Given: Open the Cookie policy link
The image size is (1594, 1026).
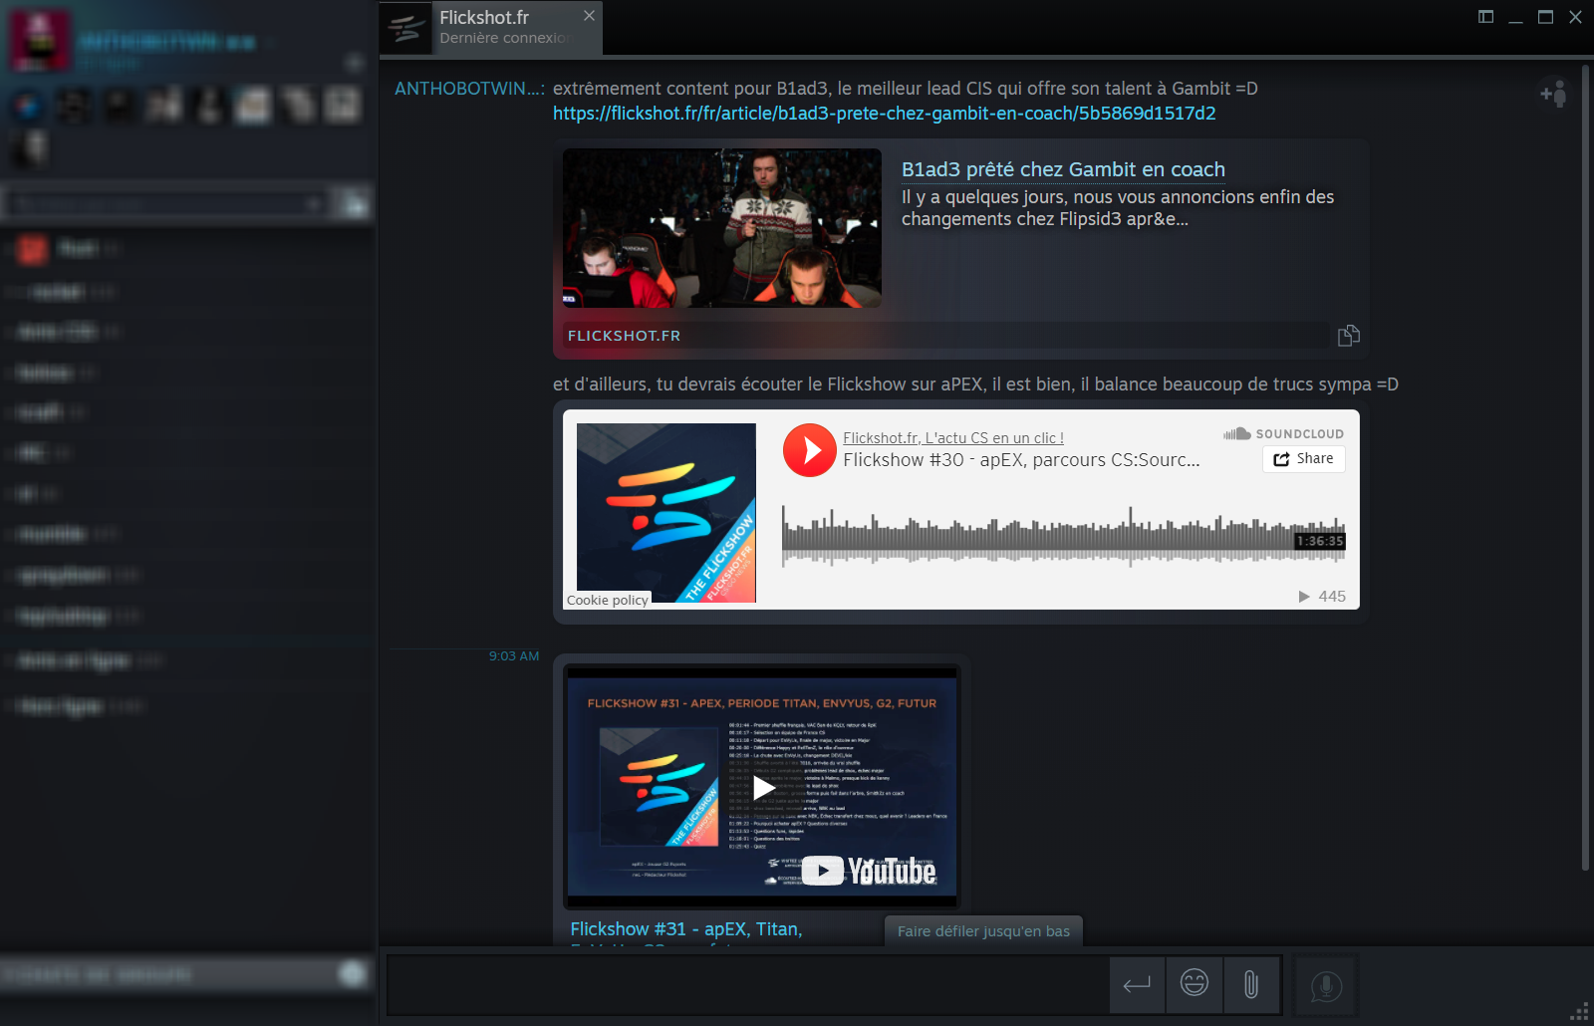Looking at the screenshot, I should click(607, 600).
